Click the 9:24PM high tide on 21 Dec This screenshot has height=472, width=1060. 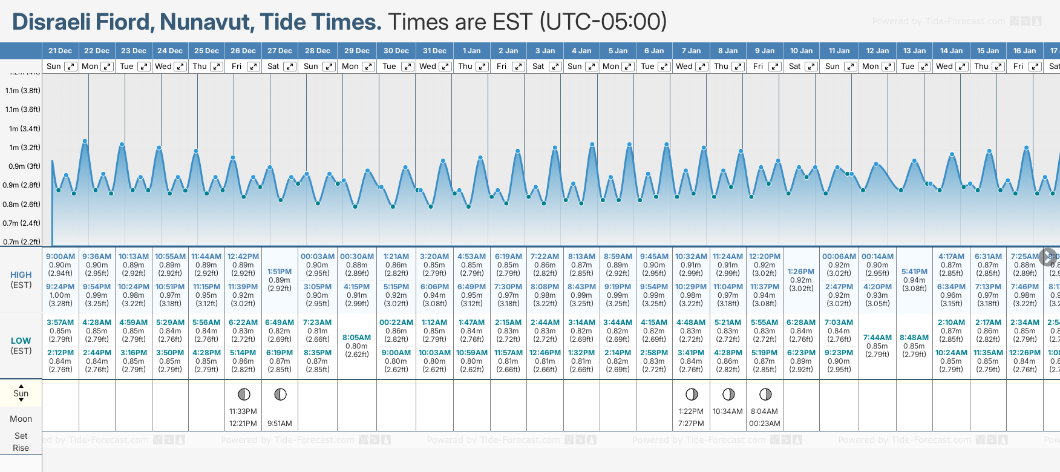click(61, 287)
